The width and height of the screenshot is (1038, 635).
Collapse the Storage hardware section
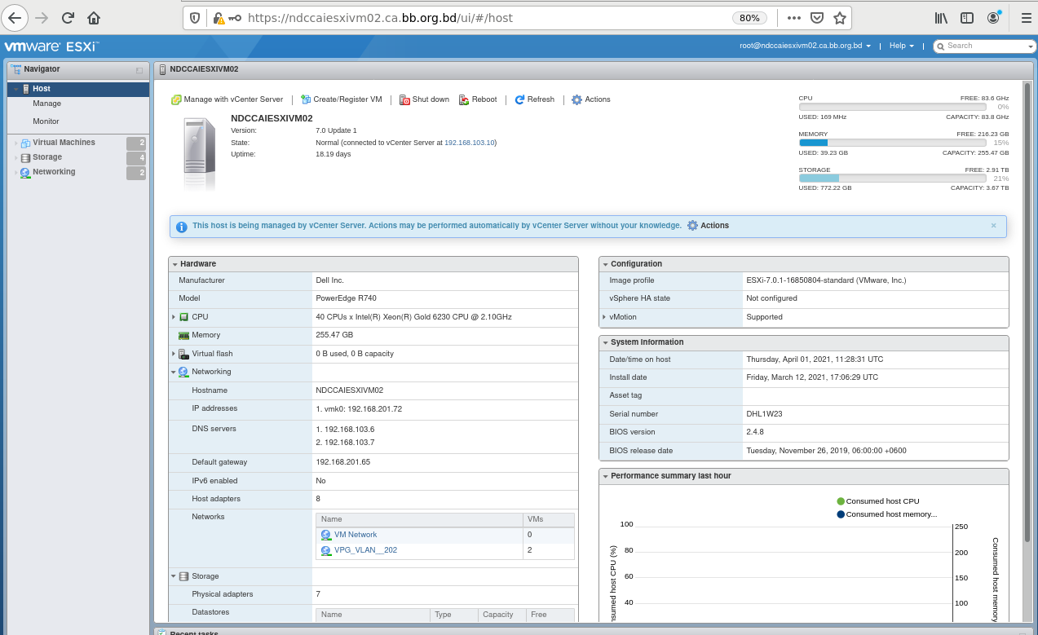point(174,576)
